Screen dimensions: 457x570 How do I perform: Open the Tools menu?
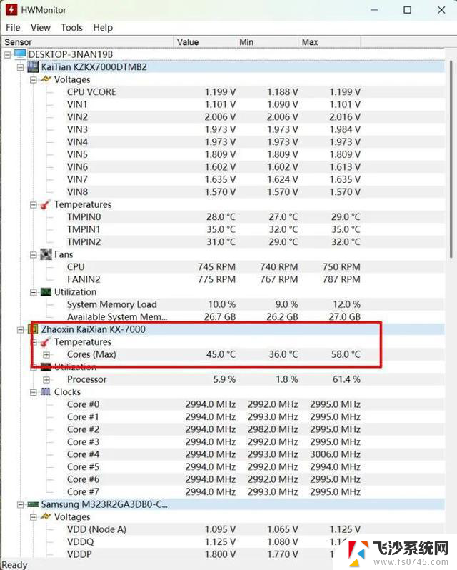tap(71, 28)
